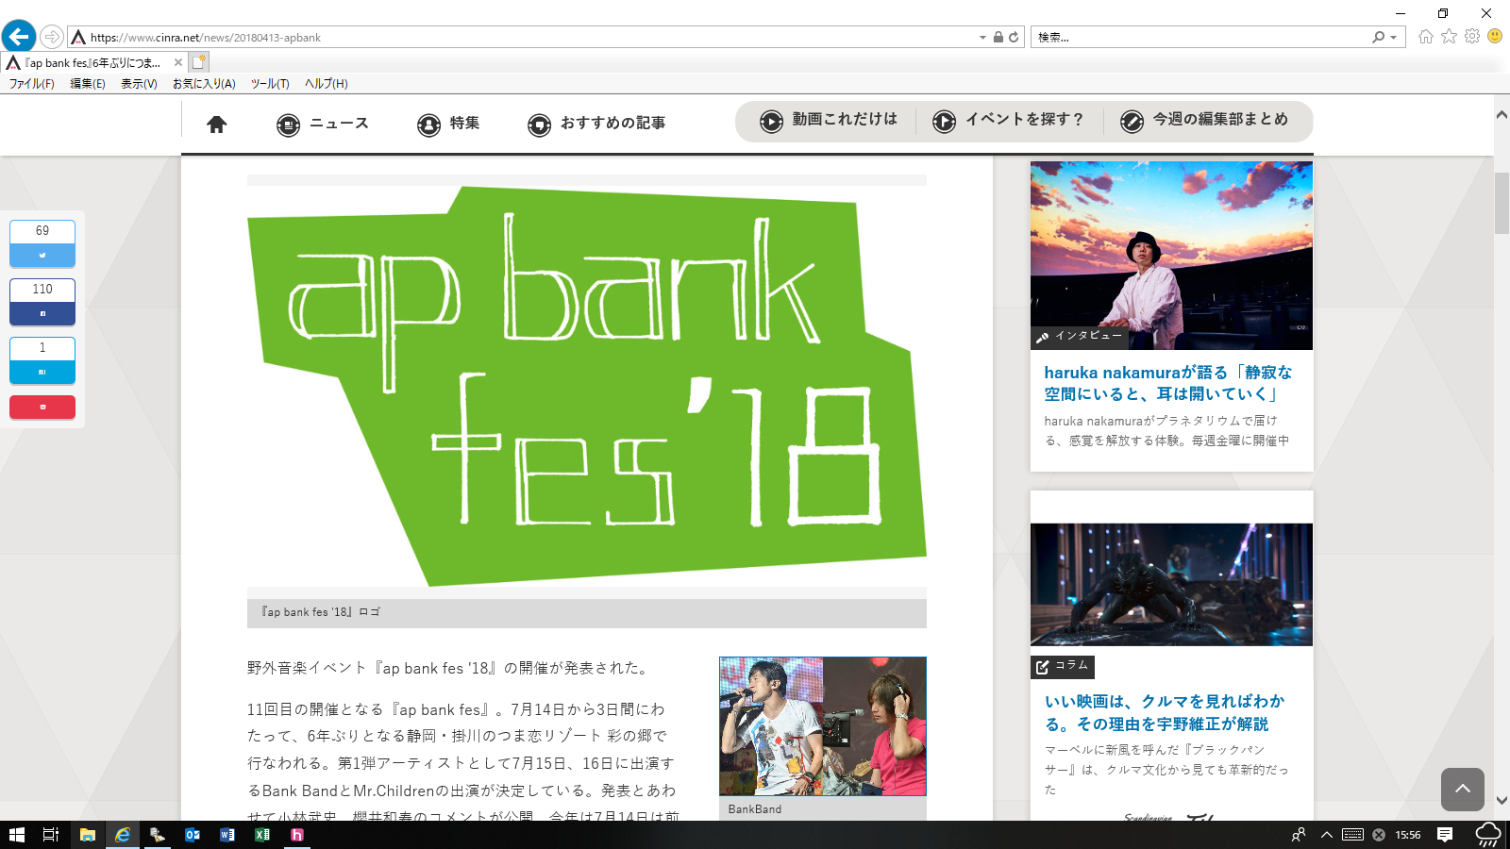This screenshot has width=1510, height=849.
Task: Show hidden tray icons chevron
Action: (1326, 835)
